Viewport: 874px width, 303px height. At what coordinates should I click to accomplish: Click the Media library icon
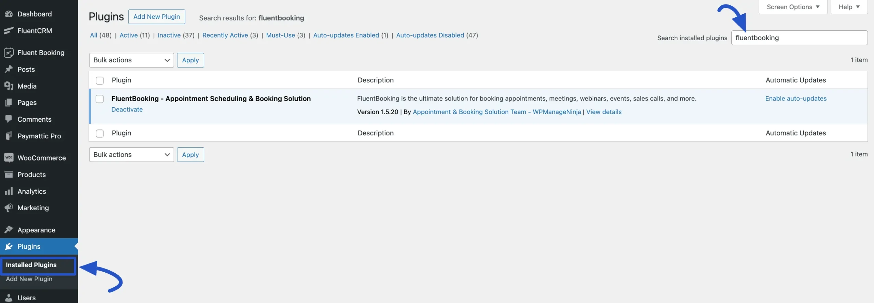(x=9, y=86)
